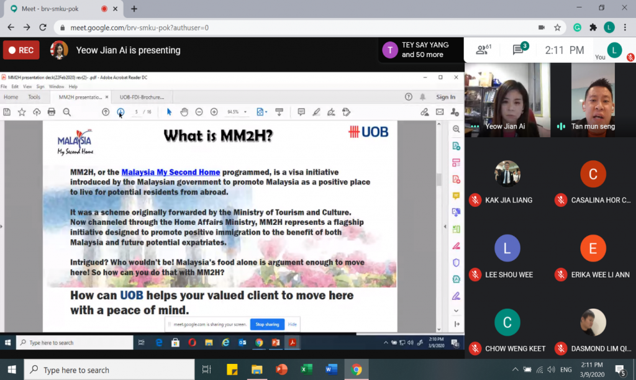This screenshot has height=380, width=636.
Task: Save the PDF in shared Acrobat window
Action: tap(7, 112)
